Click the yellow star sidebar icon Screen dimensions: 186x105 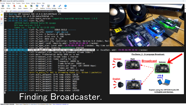coord(2,15)
